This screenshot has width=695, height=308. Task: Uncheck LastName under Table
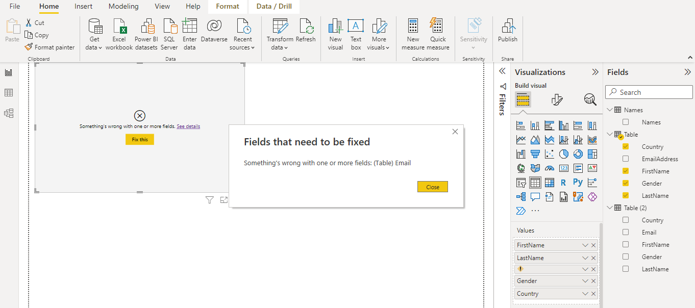pos(626,195)
